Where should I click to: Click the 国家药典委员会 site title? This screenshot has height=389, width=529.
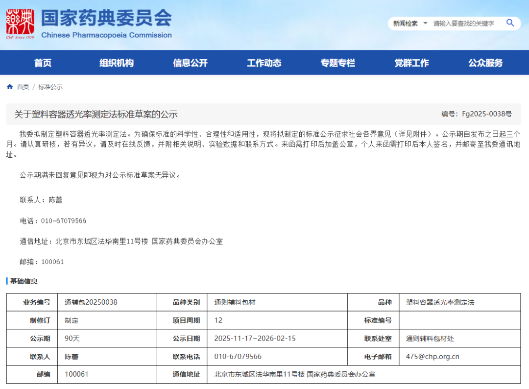(106, 18)
